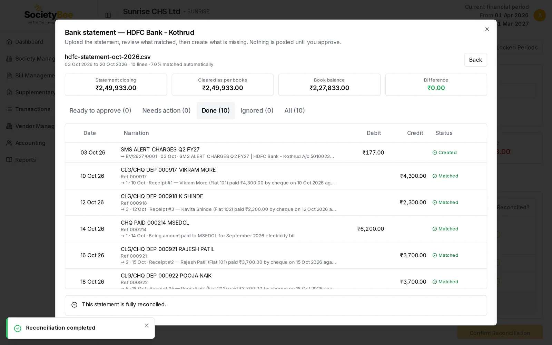Select narration 'SMS ALERT CHARGES Q2 FY27'
This screenshot has width=552, height=345.
160,149
